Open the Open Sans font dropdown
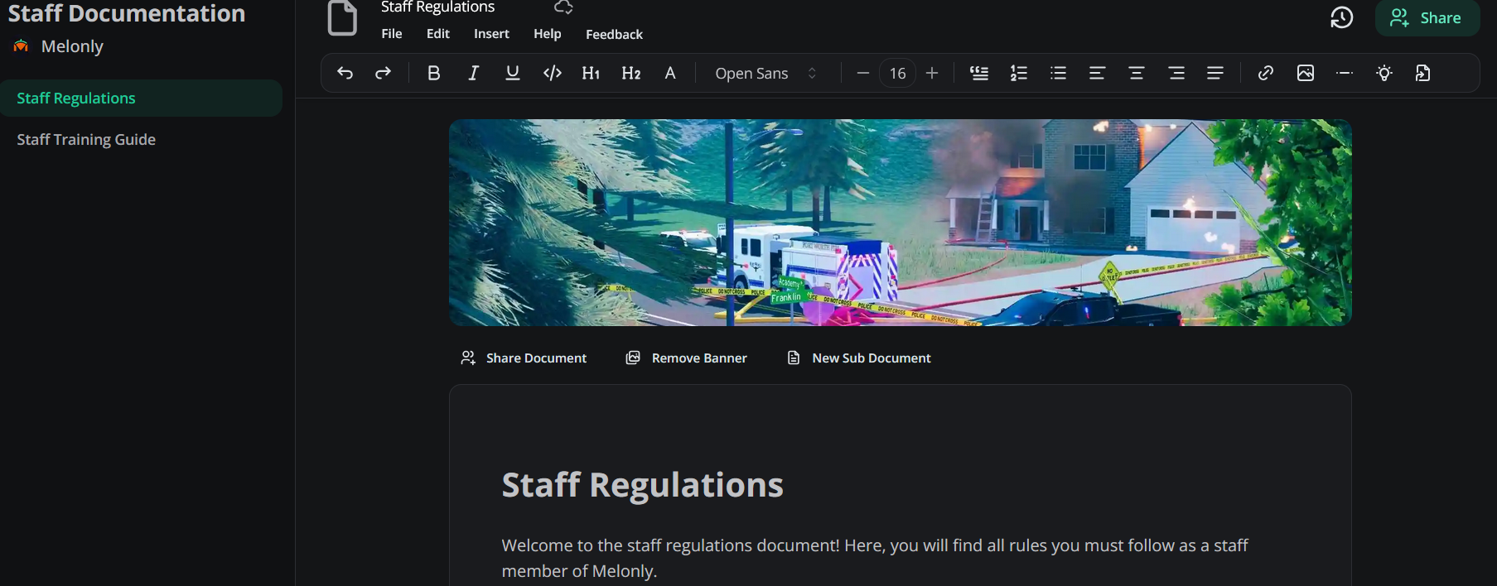 (765, 74)
